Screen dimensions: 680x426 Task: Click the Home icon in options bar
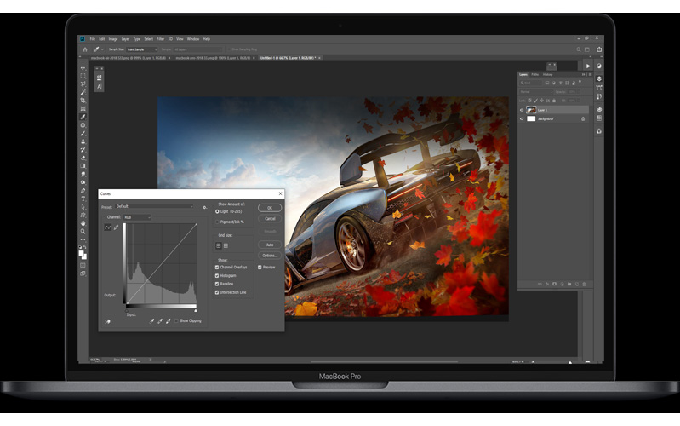click(85, 49)
